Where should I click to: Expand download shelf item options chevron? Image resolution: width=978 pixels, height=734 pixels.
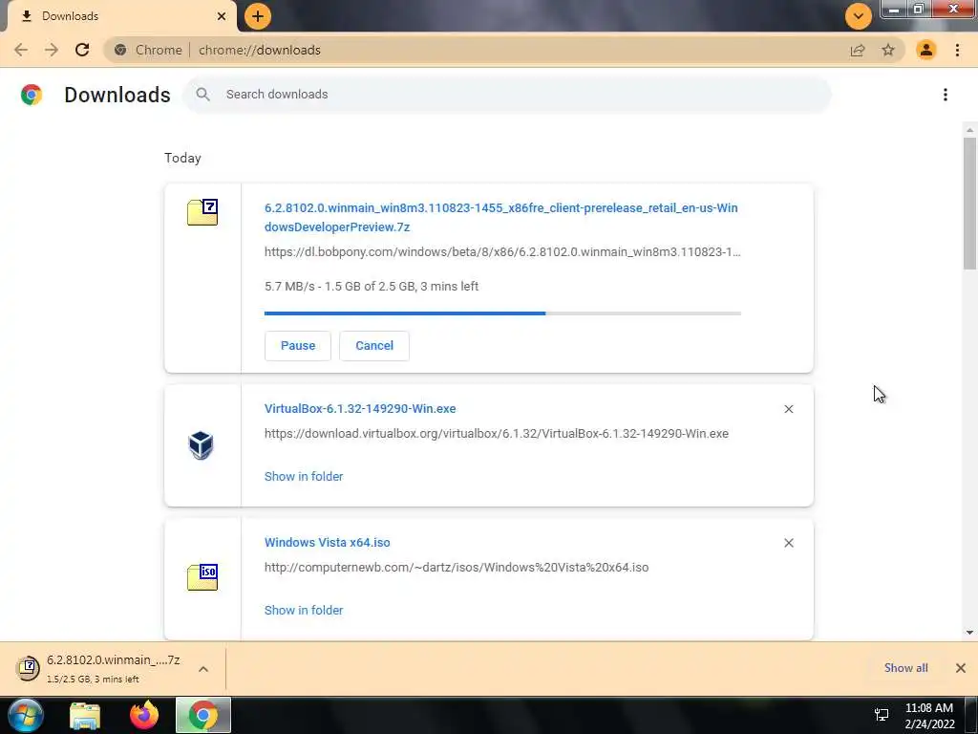pos(203,668)
